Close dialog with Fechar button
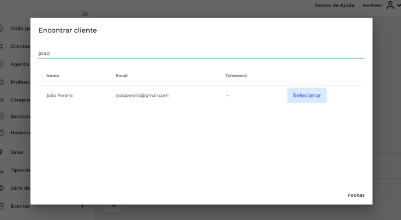Viewport: 401px width, 220px height. click(356, 195)
